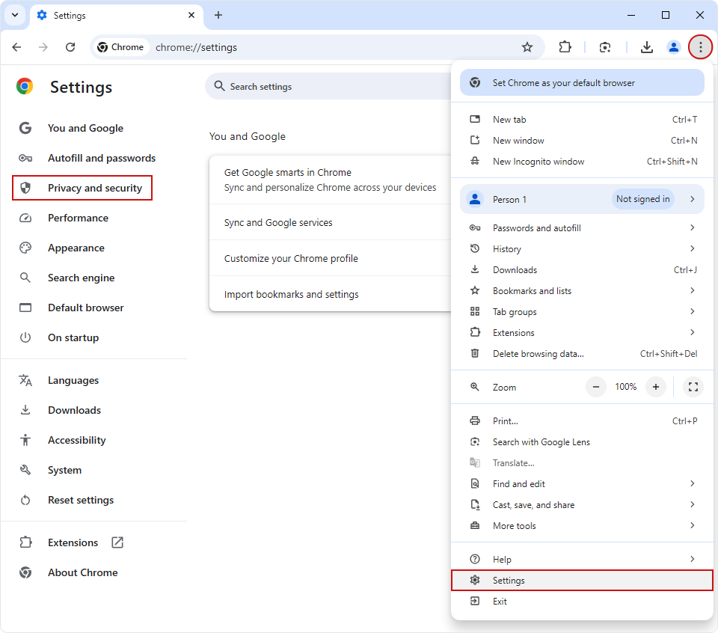The width and height of the screenshot is (718, 633).
Task: Click the Chrome site info chip
Action: coord(121,47)
